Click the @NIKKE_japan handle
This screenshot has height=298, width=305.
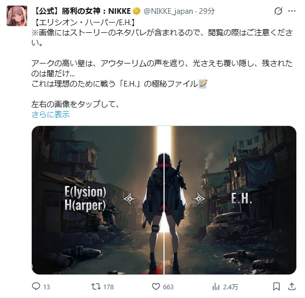(x=168, y=11)
